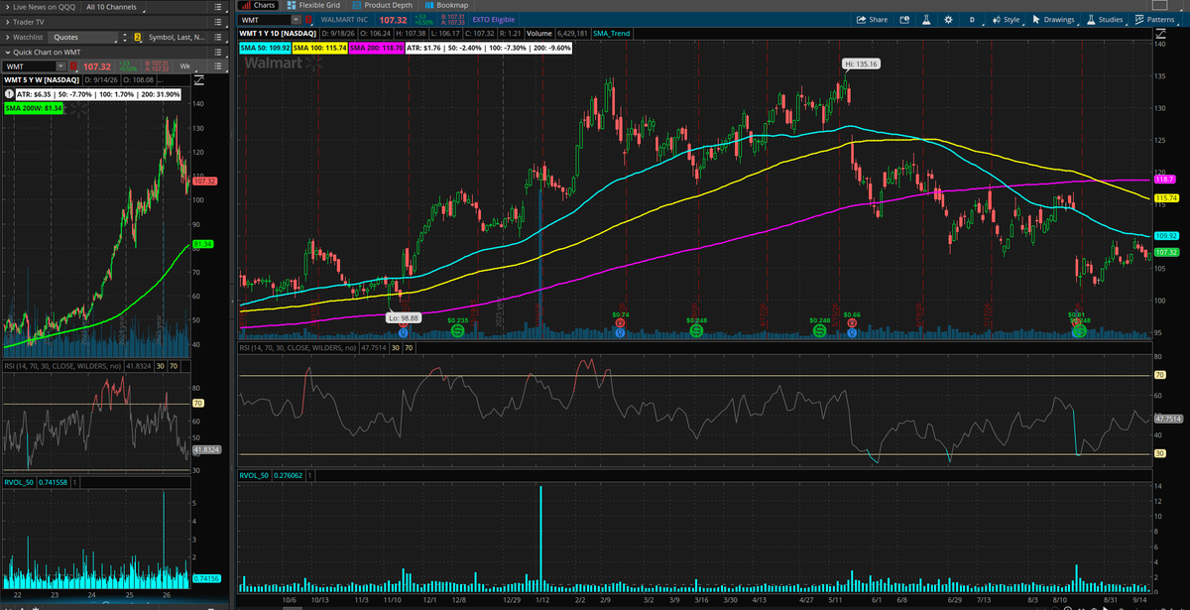Click the chart snapshot clock icon
This screenshot has width=1190, height=610.
[904, 20]
